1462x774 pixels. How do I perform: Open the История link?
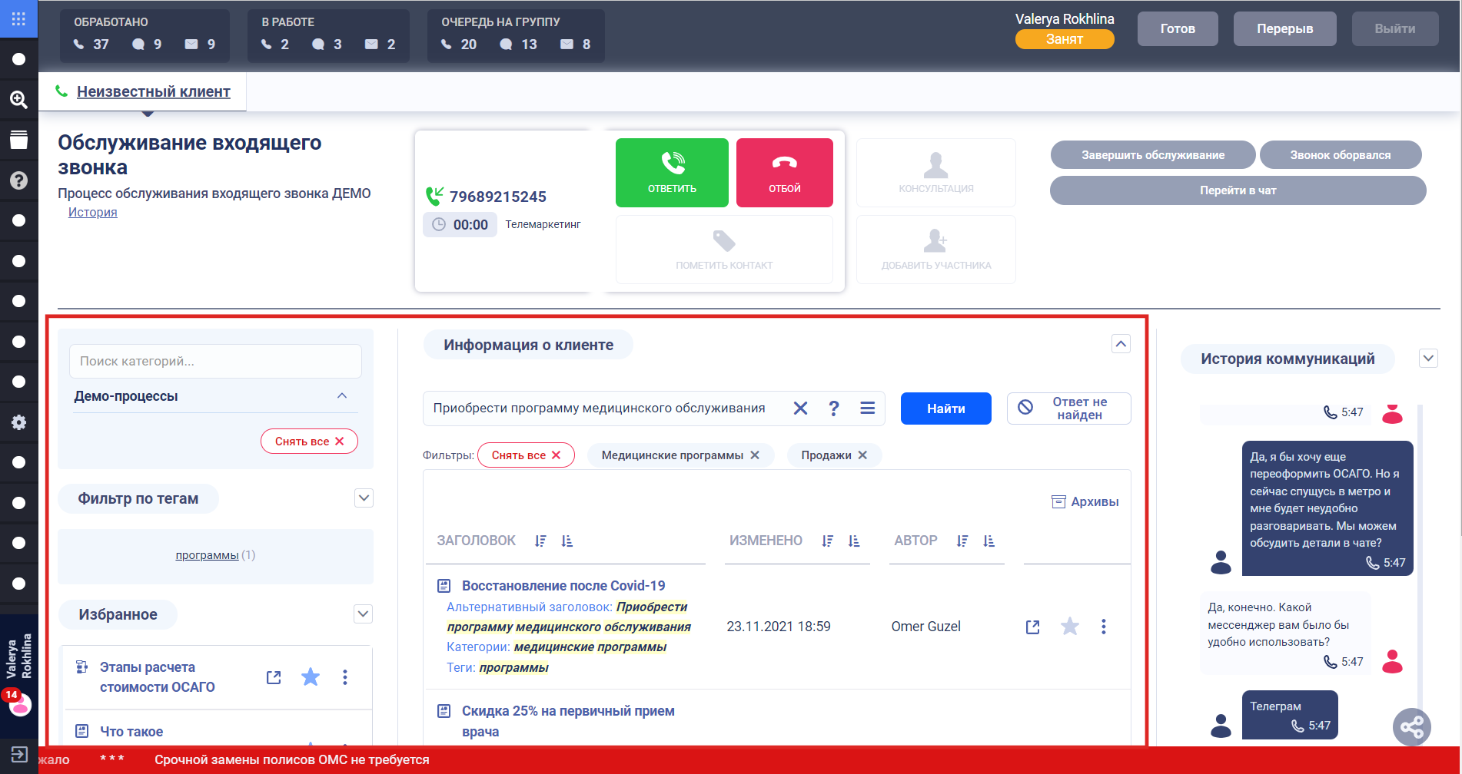pos(93,213)
